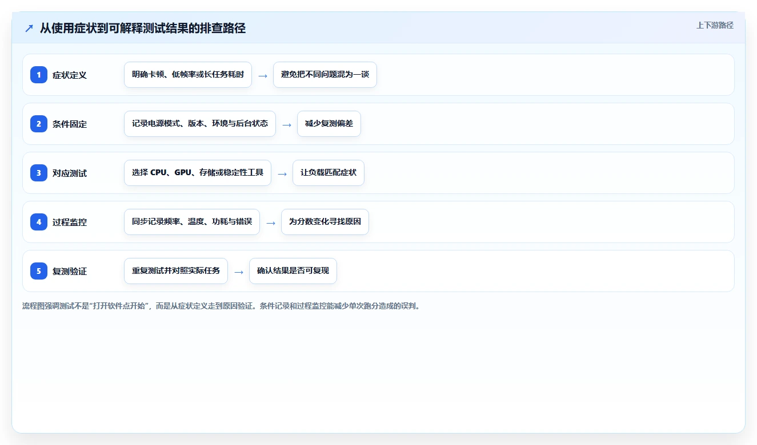The height and width of the screenshot is (445, 757).
Task: Click the 症状定义 step label
Action: point(70,75)
